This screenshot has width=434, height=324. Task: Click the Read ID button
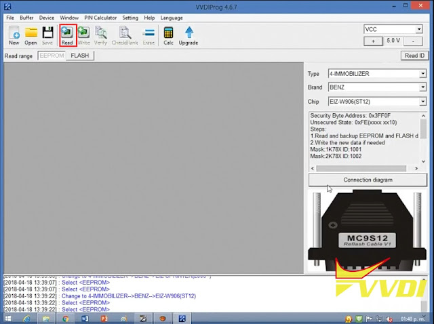pos(414,56)
